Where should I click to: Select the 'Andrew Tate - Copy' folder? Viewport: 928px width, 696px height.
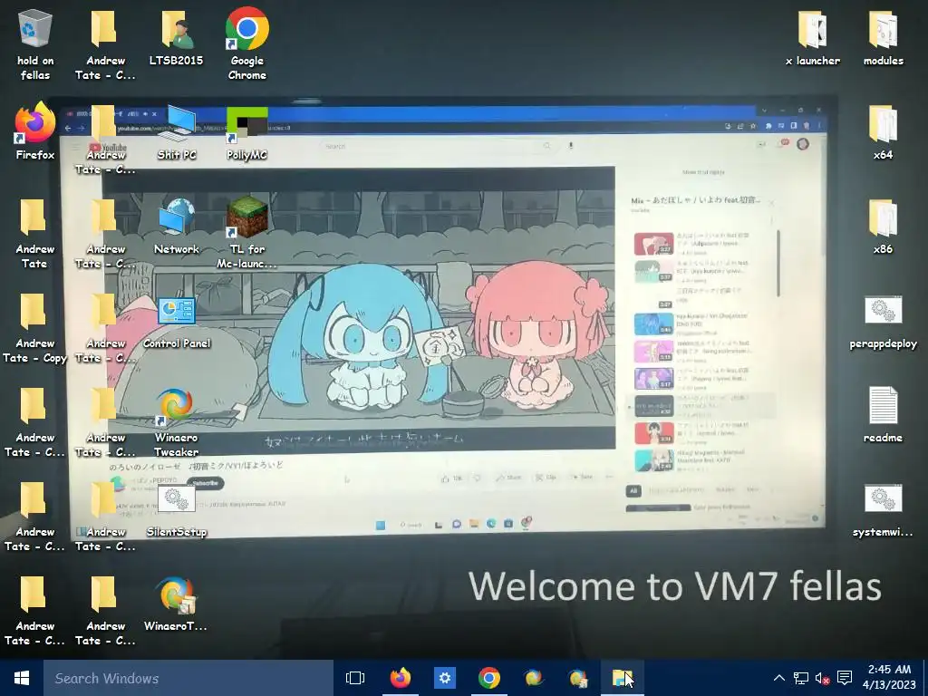click(x=35, y=328)
